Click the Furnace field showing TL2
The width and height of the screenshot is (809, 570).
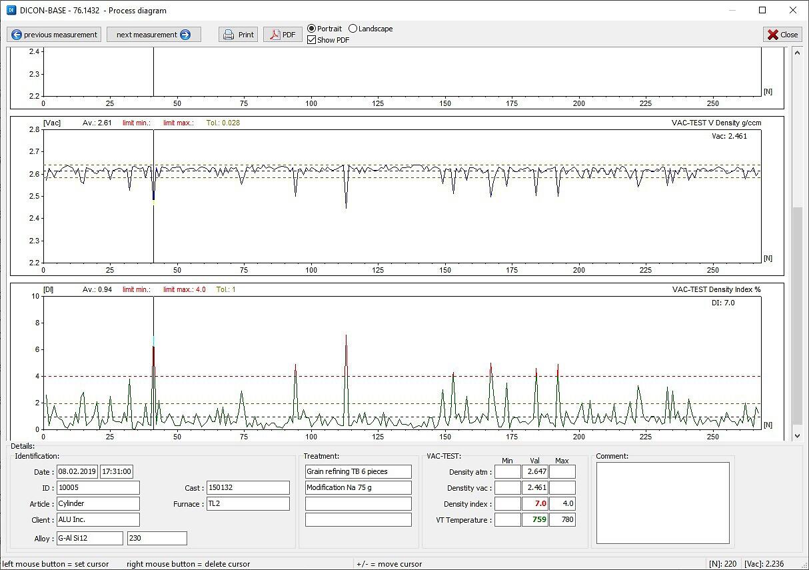247,504
